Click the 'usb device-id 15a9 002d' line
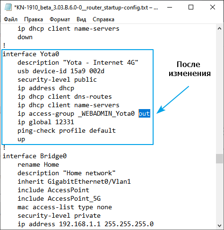 click(x=61, y=71)
